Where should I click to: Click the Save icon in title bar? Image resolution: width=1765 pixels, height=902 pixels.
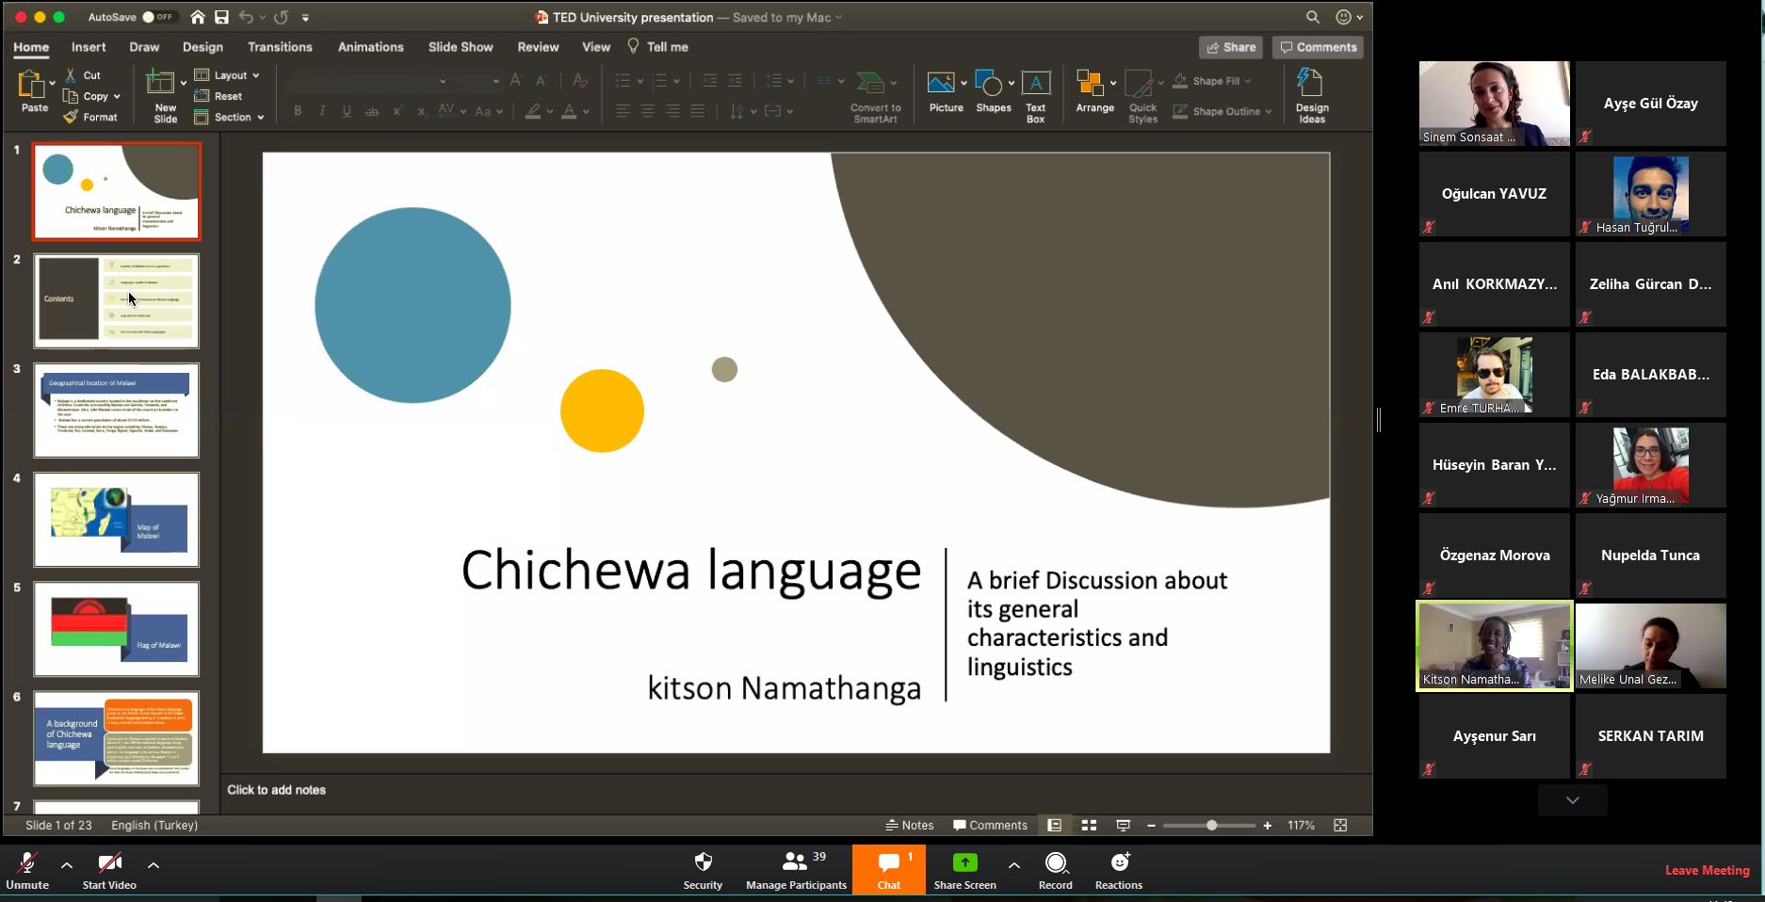click(x=221, y=17)
